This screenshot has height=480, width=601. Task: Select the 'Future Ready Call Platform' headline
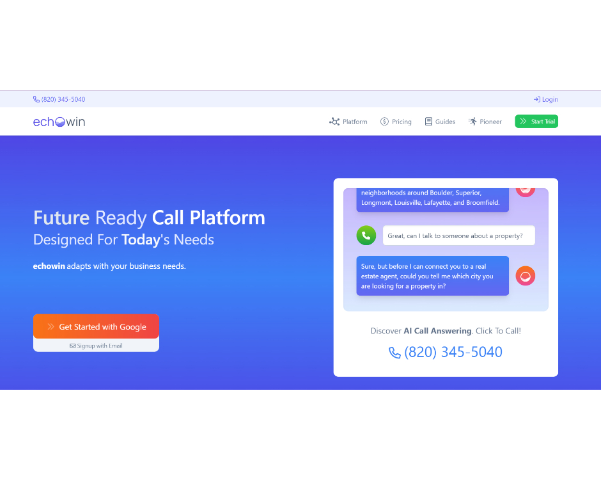149,218
